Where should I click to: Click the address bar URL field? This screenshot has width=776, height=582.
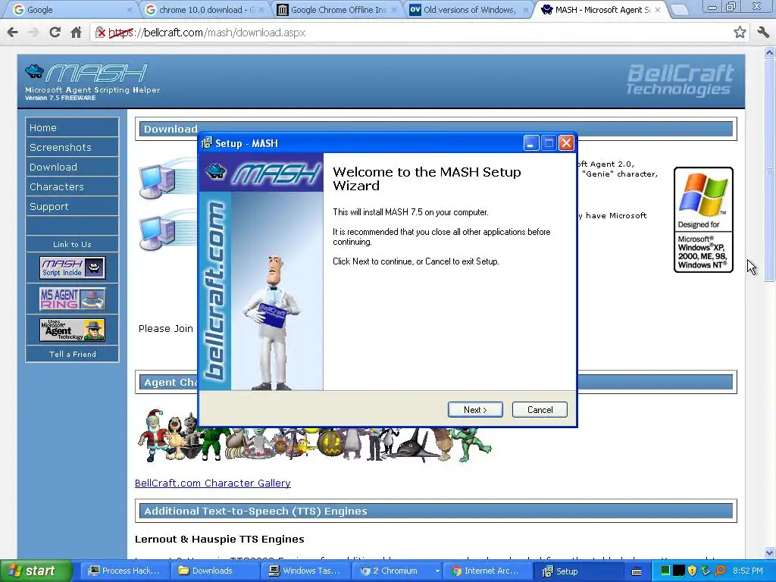click(x=418, y=33)
